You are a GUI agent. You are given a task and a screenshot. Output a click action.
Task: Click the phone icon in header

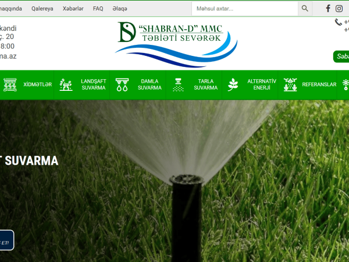[339, 22]
